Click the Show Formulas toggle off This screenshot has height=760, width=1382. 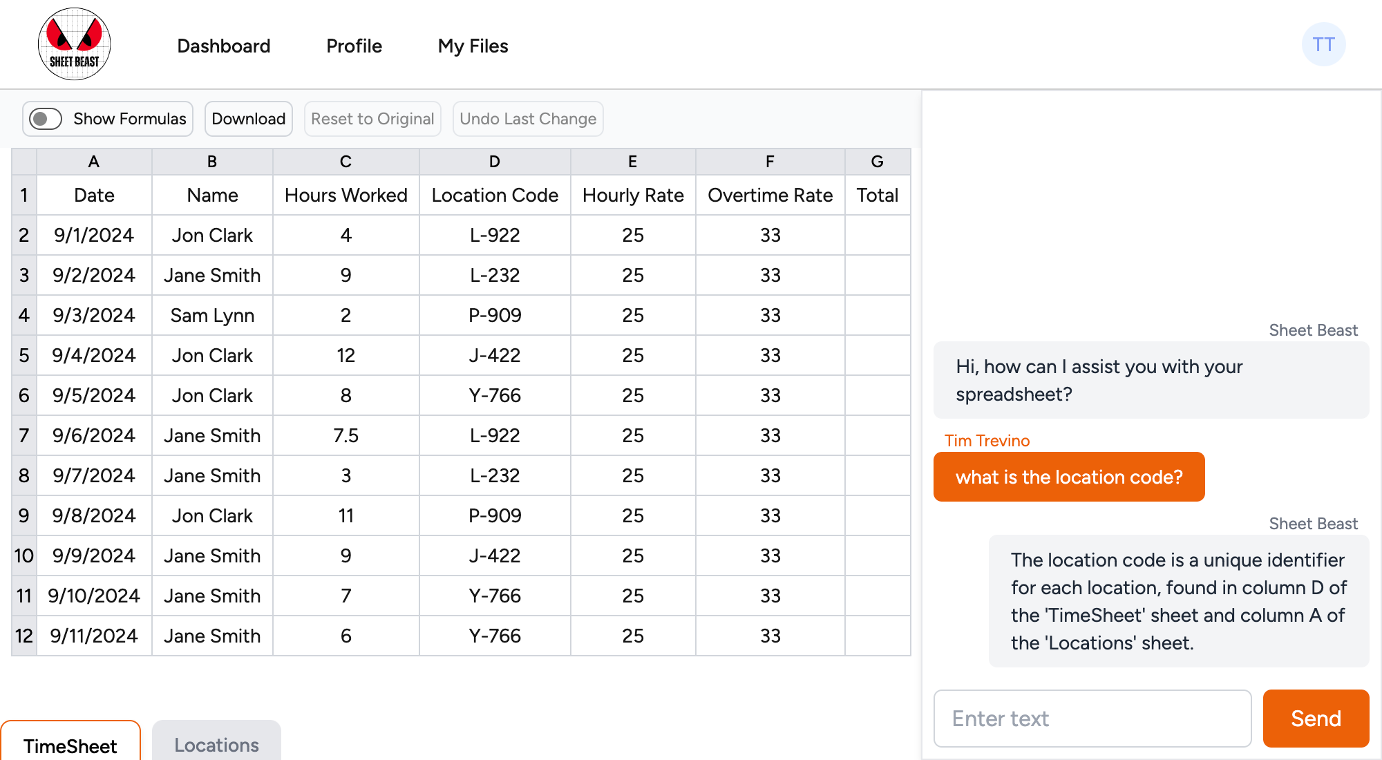coord(45,119)
